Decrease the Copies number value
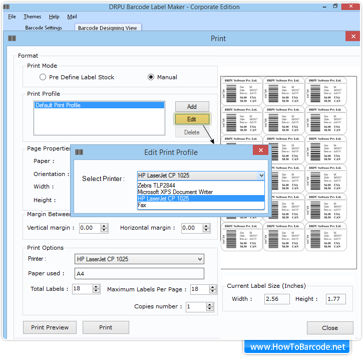The image size is (363, 357). pyautogui.click(x=209, y=309)
